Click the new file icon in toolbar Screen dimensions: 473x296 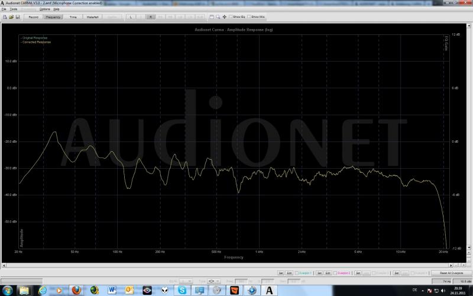coord(4,17)
